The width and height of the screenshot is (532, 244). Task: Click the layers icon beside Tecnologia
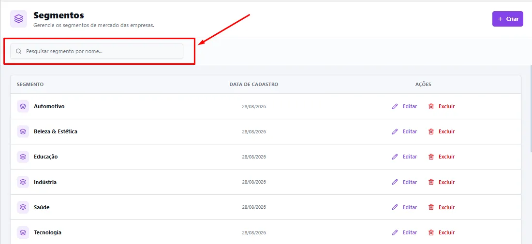(23, 232)
